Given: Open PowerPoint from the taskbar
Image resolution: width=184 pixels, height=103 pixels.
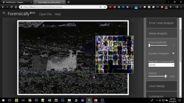Looking at the screenshot, I should click(96, 100).
